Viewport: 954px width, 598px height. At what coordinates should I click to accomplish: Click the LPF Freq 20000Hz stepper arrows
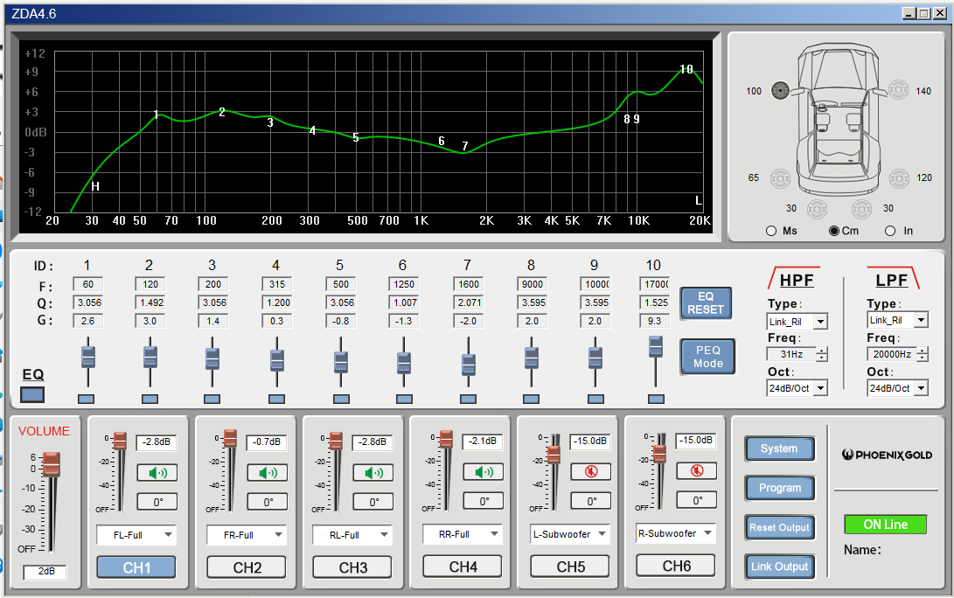(923, 354)
